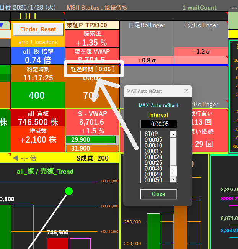Click the I H I stock name header
The width and height of the screenshot is (238, 249).
[28, 16]
